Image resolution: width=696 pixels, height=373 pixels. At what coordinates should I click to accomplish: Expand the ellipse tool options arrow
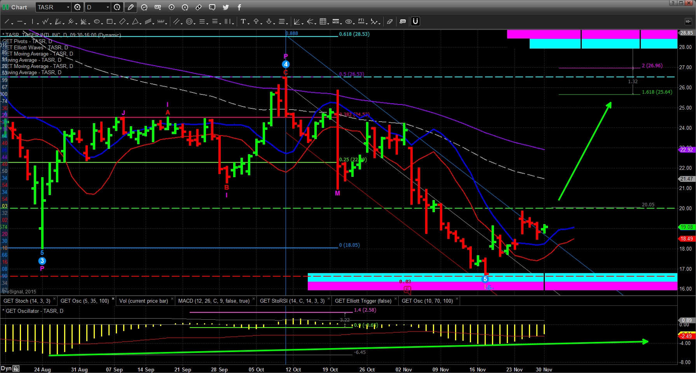point(102,24)
